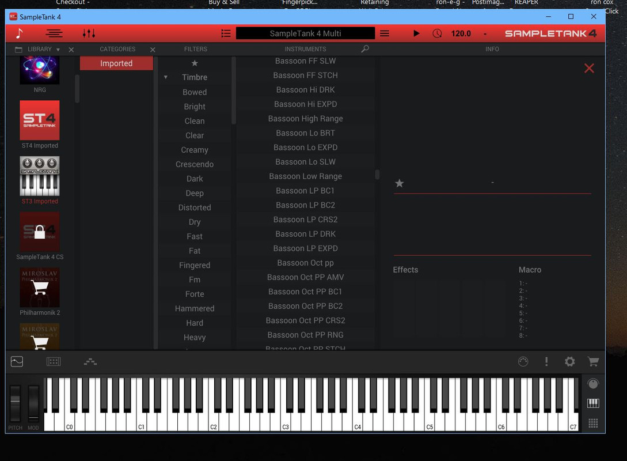Image resolution: width=627 pixels, height=461 pixels.
Task: Switch to the Mix view lines icon
Action: click(54, 33)
